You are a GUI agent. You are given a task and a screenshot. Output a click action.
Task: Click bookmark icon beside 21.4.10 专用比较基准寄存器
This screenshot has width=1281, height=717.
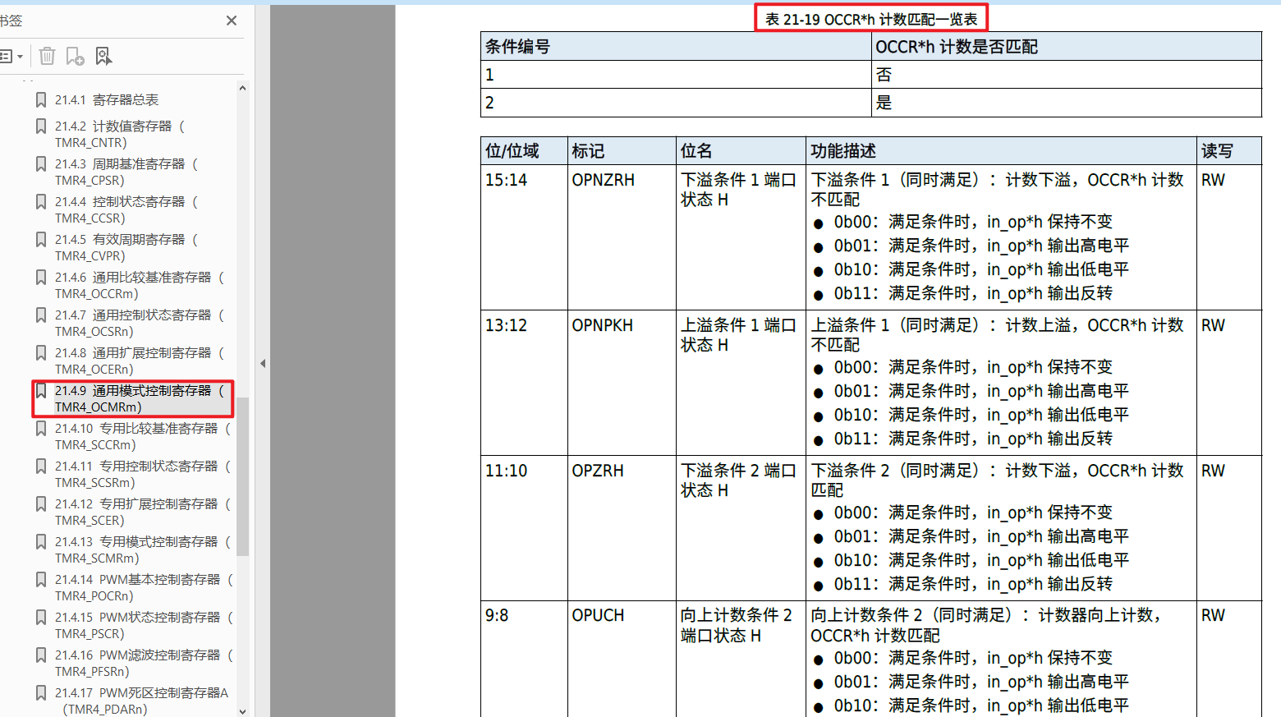41,428
